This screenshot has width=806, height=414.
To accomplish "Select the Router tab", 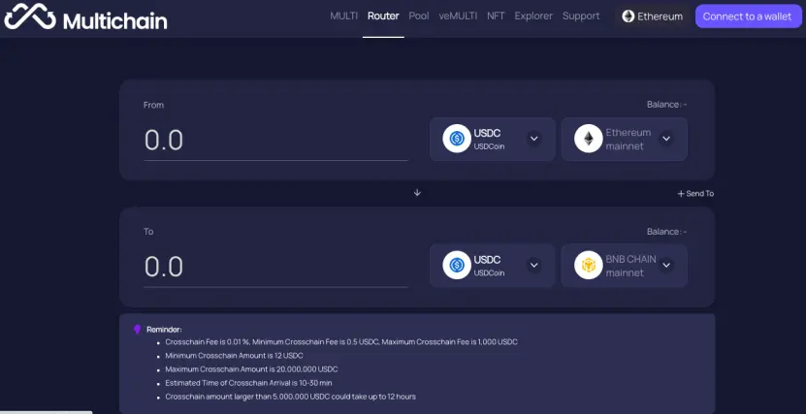I will pyautogui.click(x=383, y=16).
